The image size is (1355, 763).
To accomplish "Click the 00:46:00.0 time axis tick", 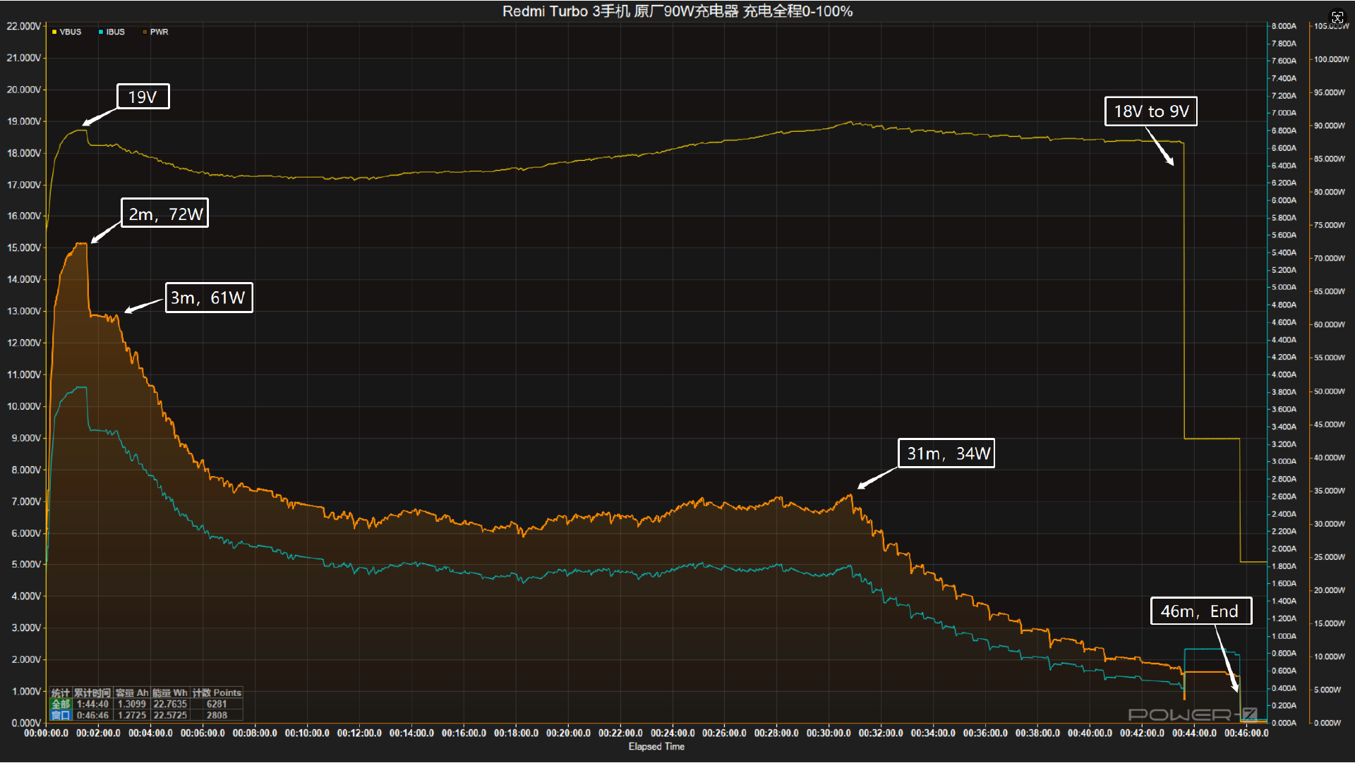I will 1246,733.
